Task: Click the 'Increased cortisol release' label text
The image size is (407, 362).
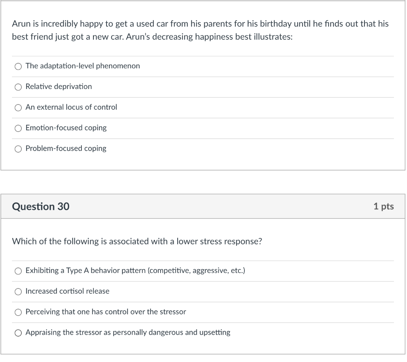Action: point(68,291)
